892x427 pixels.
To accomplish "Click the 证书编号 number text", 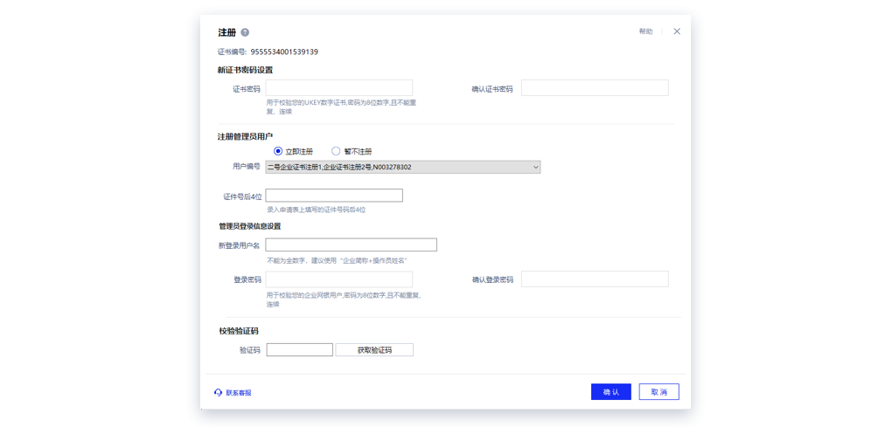I will pos(284,52).
